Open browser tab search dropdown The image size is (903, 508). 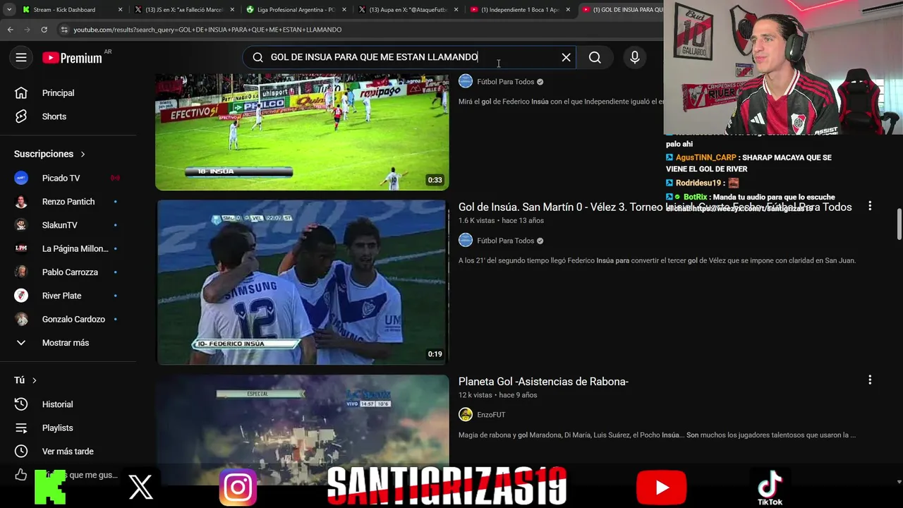[x=9, y=10]
